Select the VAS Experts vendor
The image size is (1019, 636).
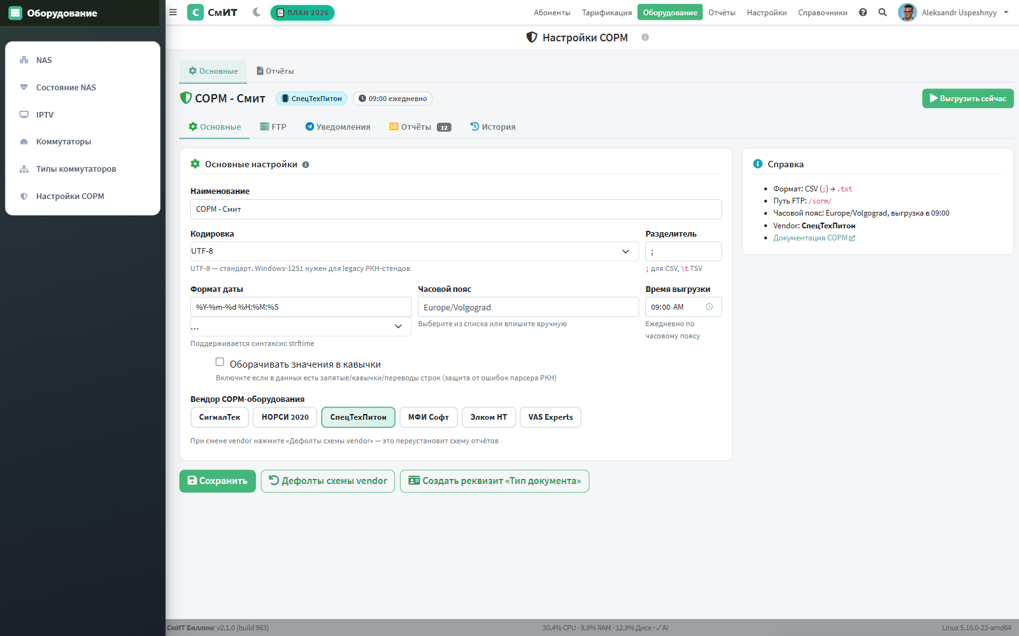pos(551,417)
